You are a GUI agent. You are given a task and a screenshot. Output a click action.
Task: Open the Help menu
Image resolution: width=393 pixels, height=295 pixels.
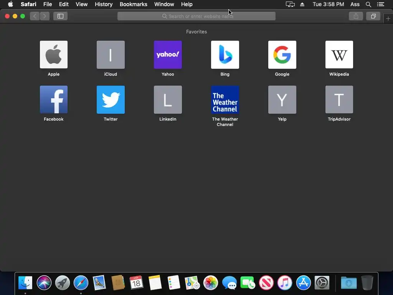tap(187, 4)
